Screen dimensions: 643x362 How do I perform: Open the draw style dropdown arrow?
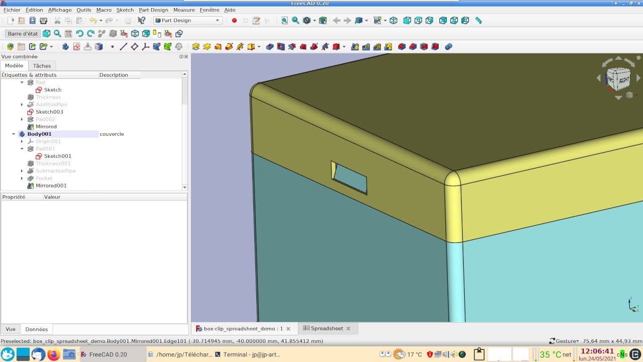pyautogui.click(x=314, y=21)
